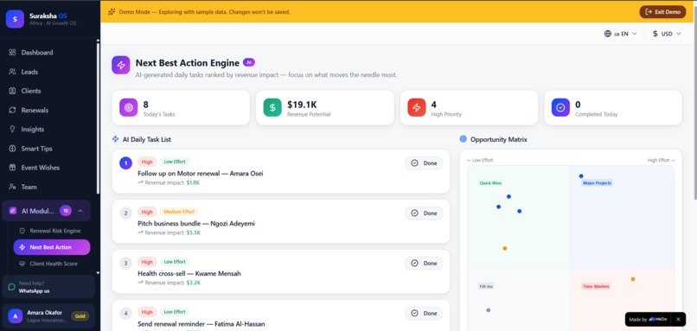Screen dimensions: 697x331
Task: Go to the Clients page
Action: tap(30, 91)
